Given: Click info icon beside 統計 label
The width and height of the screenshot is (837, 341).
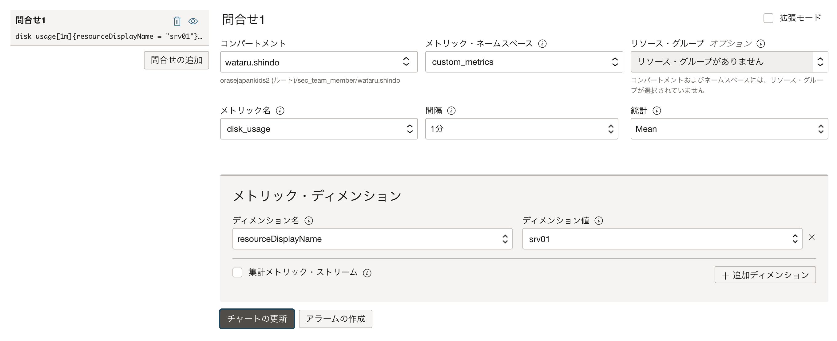Looking at the screenshot, I should [657, 111].
